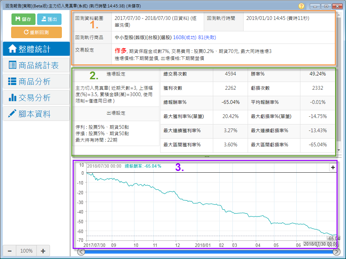Zoom in with the bottom-left plus button
346x259 pixels.
pos(43,251)
